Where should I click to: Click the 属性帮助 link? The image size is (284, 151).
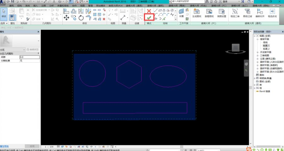pyautogui.click(x=4, y=146)
